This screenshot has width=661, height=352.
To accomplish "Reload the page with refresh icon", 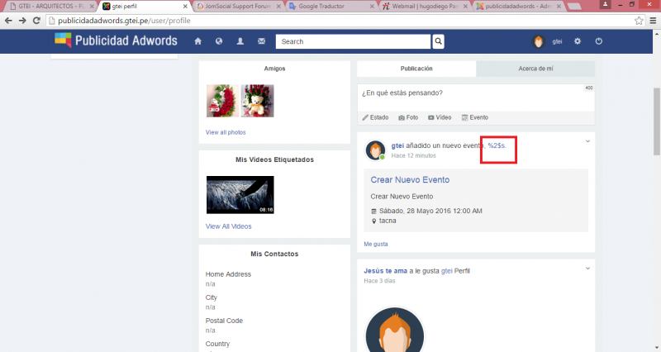I will pyautogui.click(x=36, y=21).
